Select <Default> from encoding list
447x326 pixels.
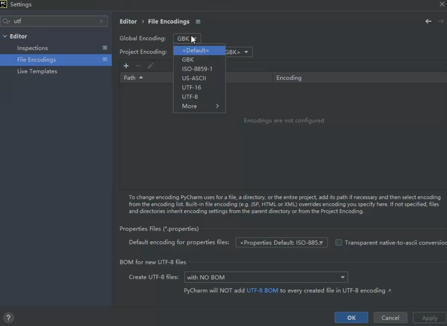(x=199, y=50)
